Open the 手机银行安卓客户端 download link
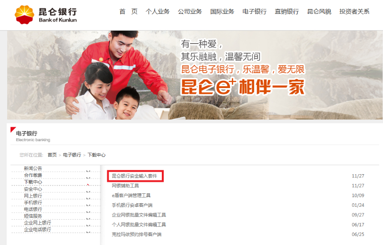Viewport: 383px width, 245px height. point(132,205)
